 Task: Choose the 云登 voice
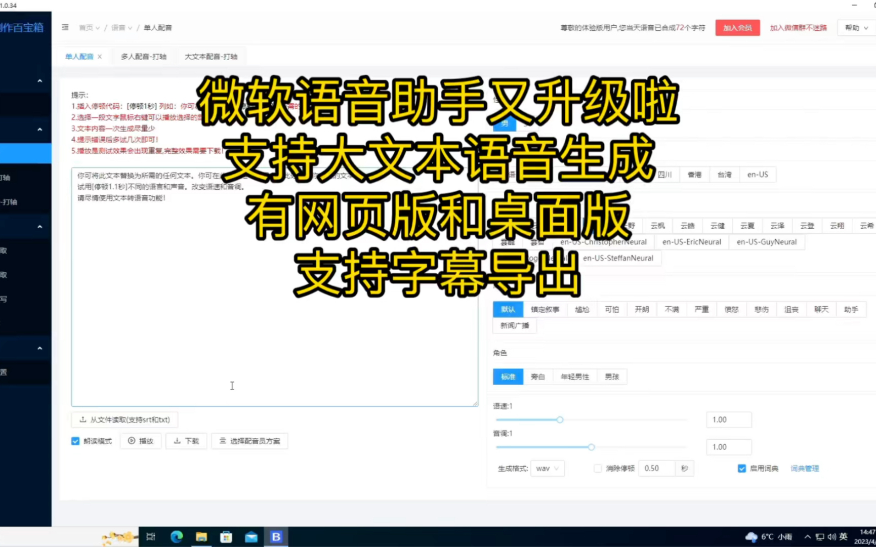[807, 226]
